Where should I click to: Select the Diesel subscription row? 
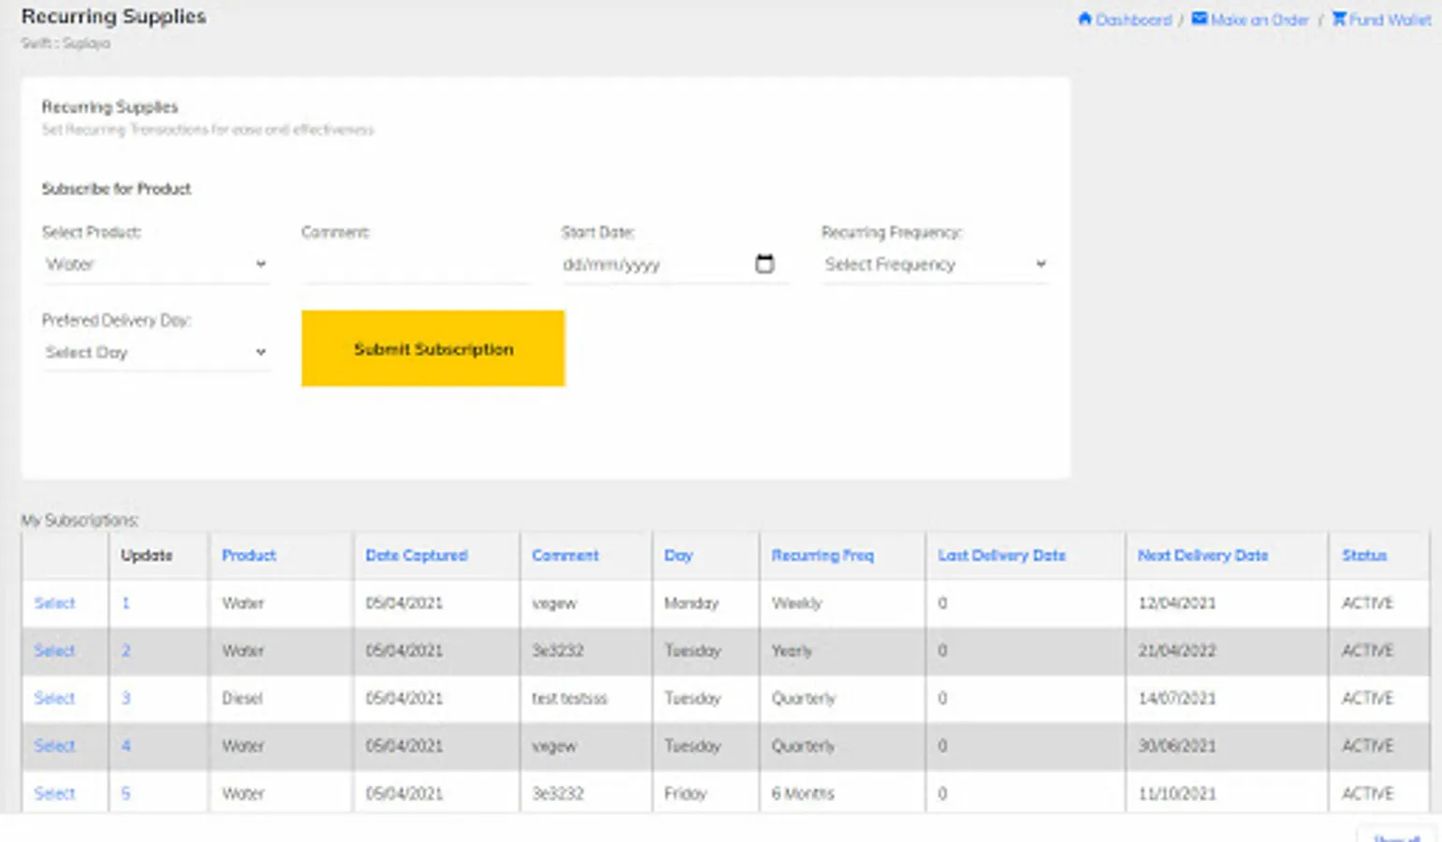(54, 699)
